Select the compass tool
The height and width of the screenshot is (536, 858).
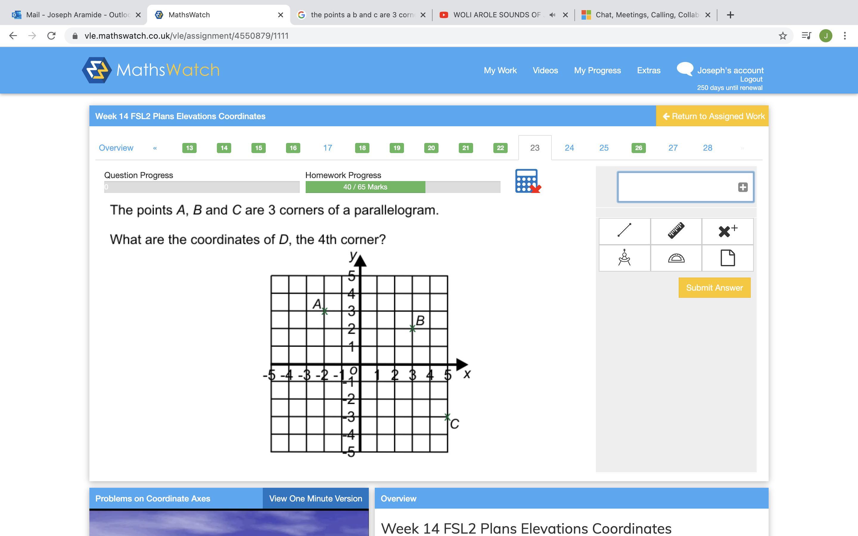tap(624, 258)
